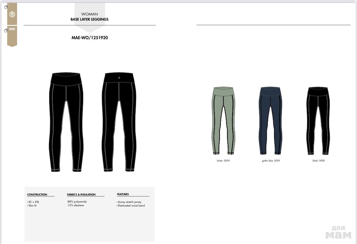Select the front view leggings illustration
Screen dimensions: 357x244
[x=66, y=122]
